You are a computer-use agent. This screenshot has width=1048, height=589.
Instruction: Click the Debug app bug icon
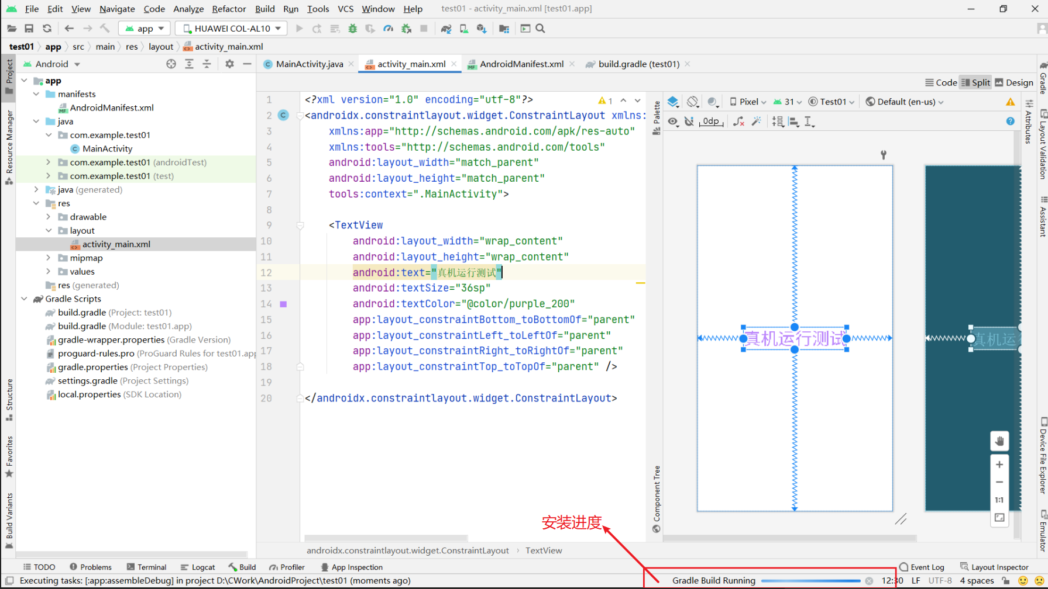(x=352, y=29)
